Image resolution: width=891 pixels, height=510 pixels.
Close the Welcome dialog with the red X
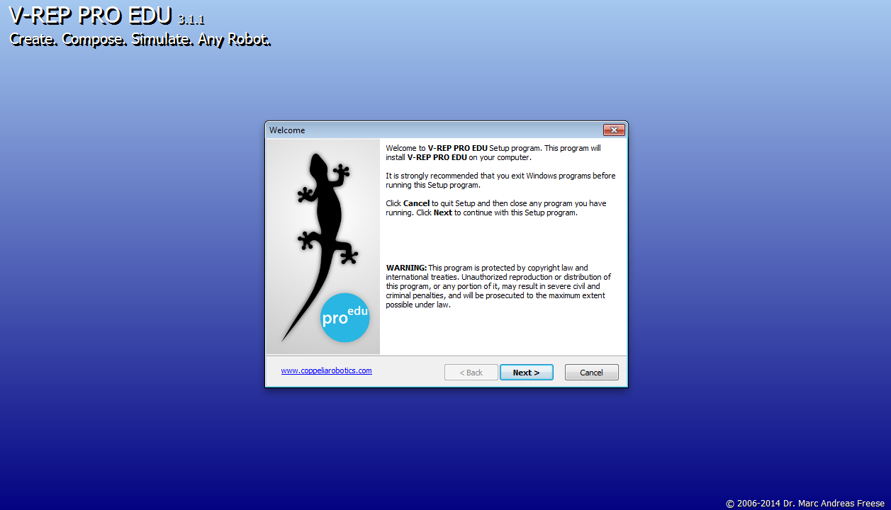click(x=613, y=130)
